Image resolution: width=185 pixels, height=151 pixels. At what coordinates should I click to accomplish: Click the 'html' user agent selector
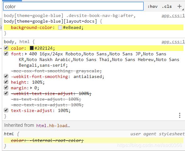click(x=9, y=134)
